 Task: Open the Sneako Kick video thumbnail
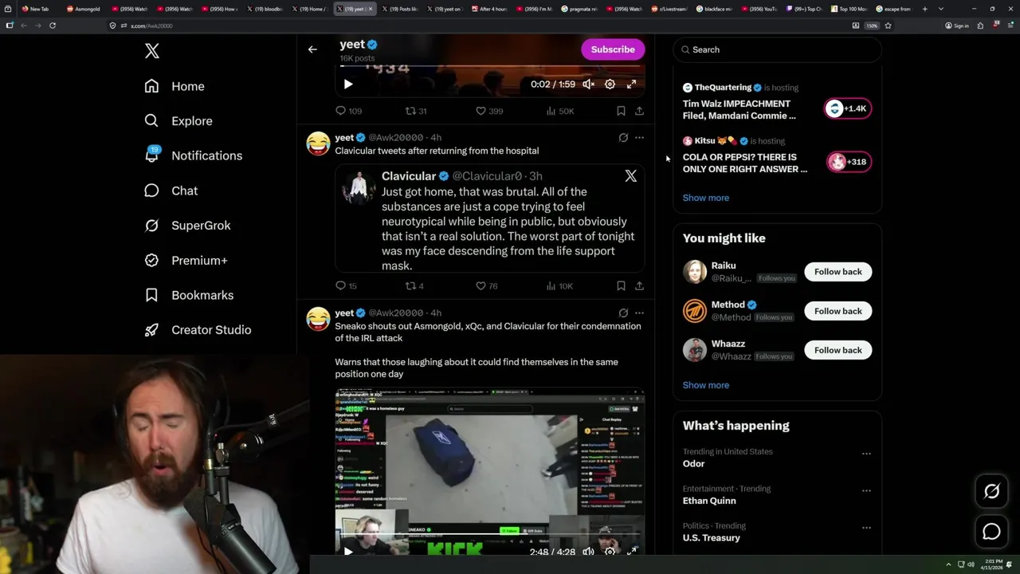click(489, 470)
